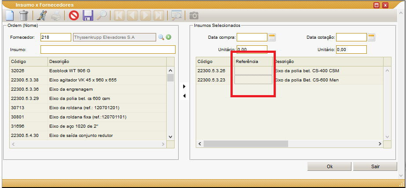Select row Eixo de saída conjunto redutor
Image resolution: width=406 pixels, height=188 pixels.
(88, 136)
